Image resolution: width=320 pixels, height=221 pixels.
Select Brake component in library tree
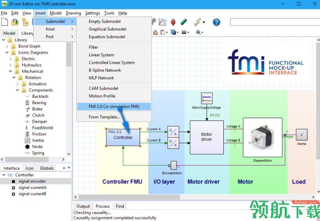tap(37, 109)
